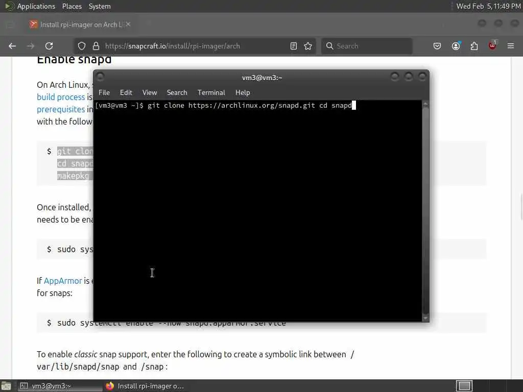Toggle reader view icon in address bar
The image size is (523, 392).
point(294,46)
